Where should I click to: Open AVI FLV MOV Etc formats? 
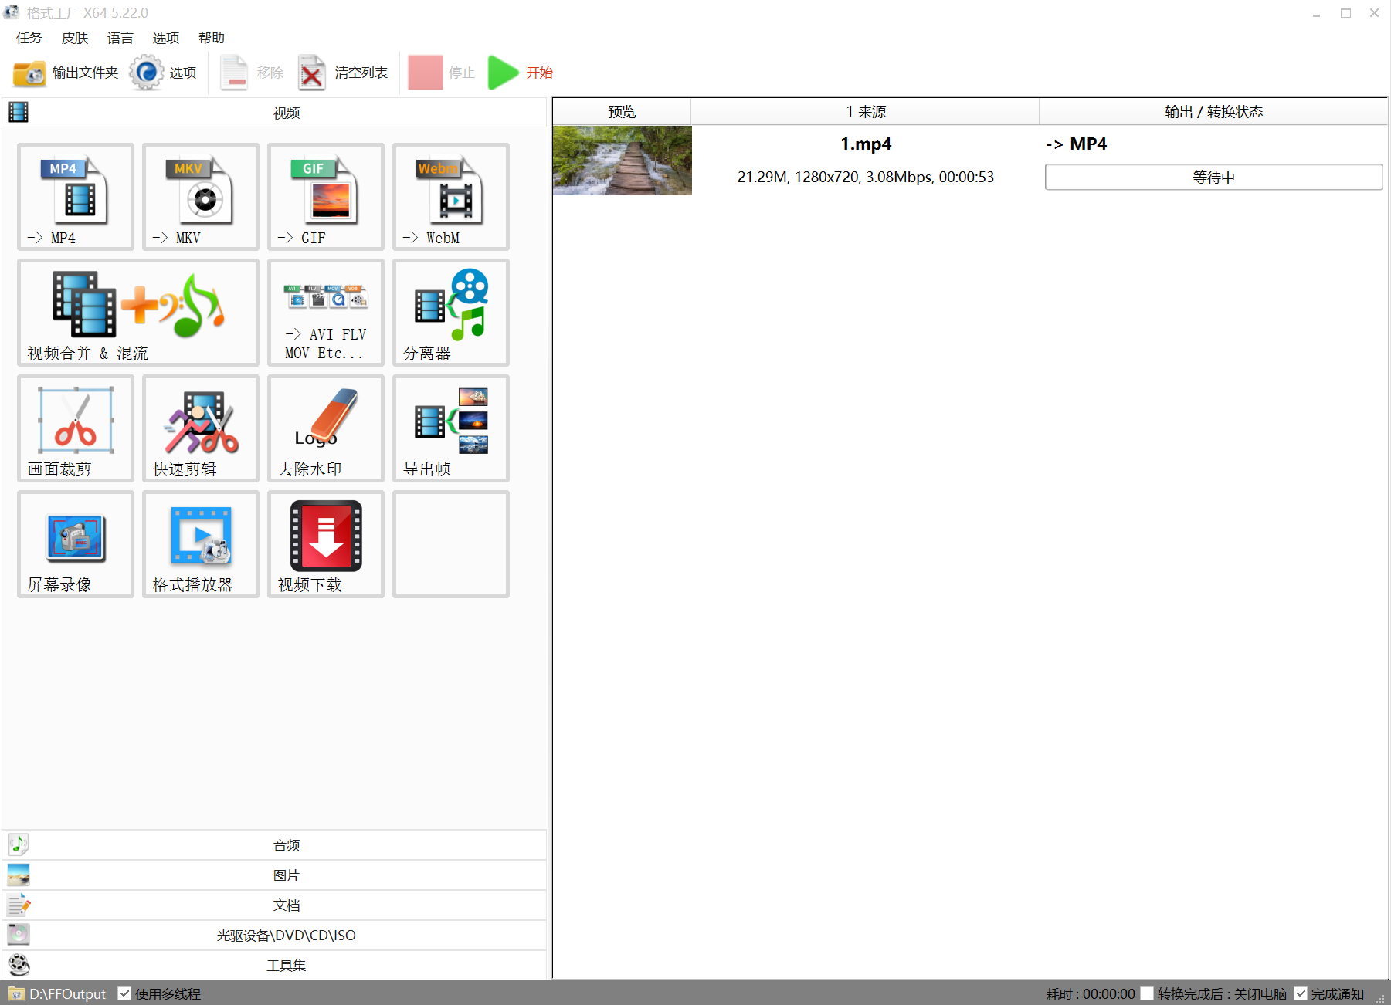point(326,313)
